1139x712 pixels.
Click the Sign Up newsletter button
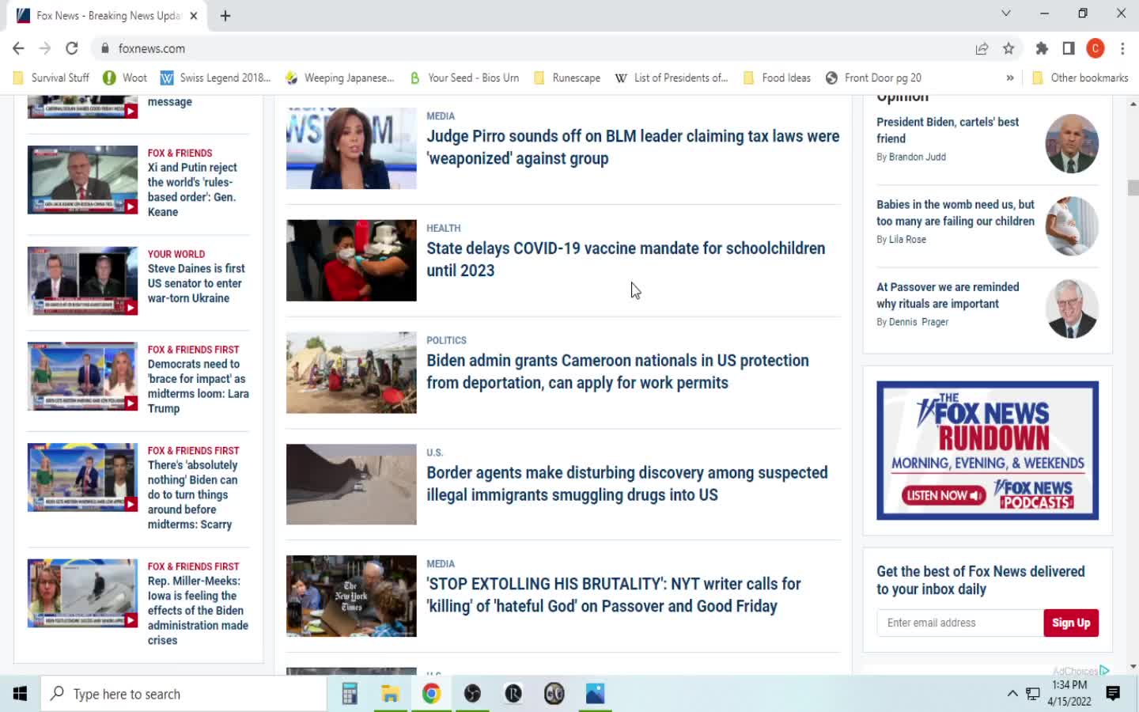1071,623
